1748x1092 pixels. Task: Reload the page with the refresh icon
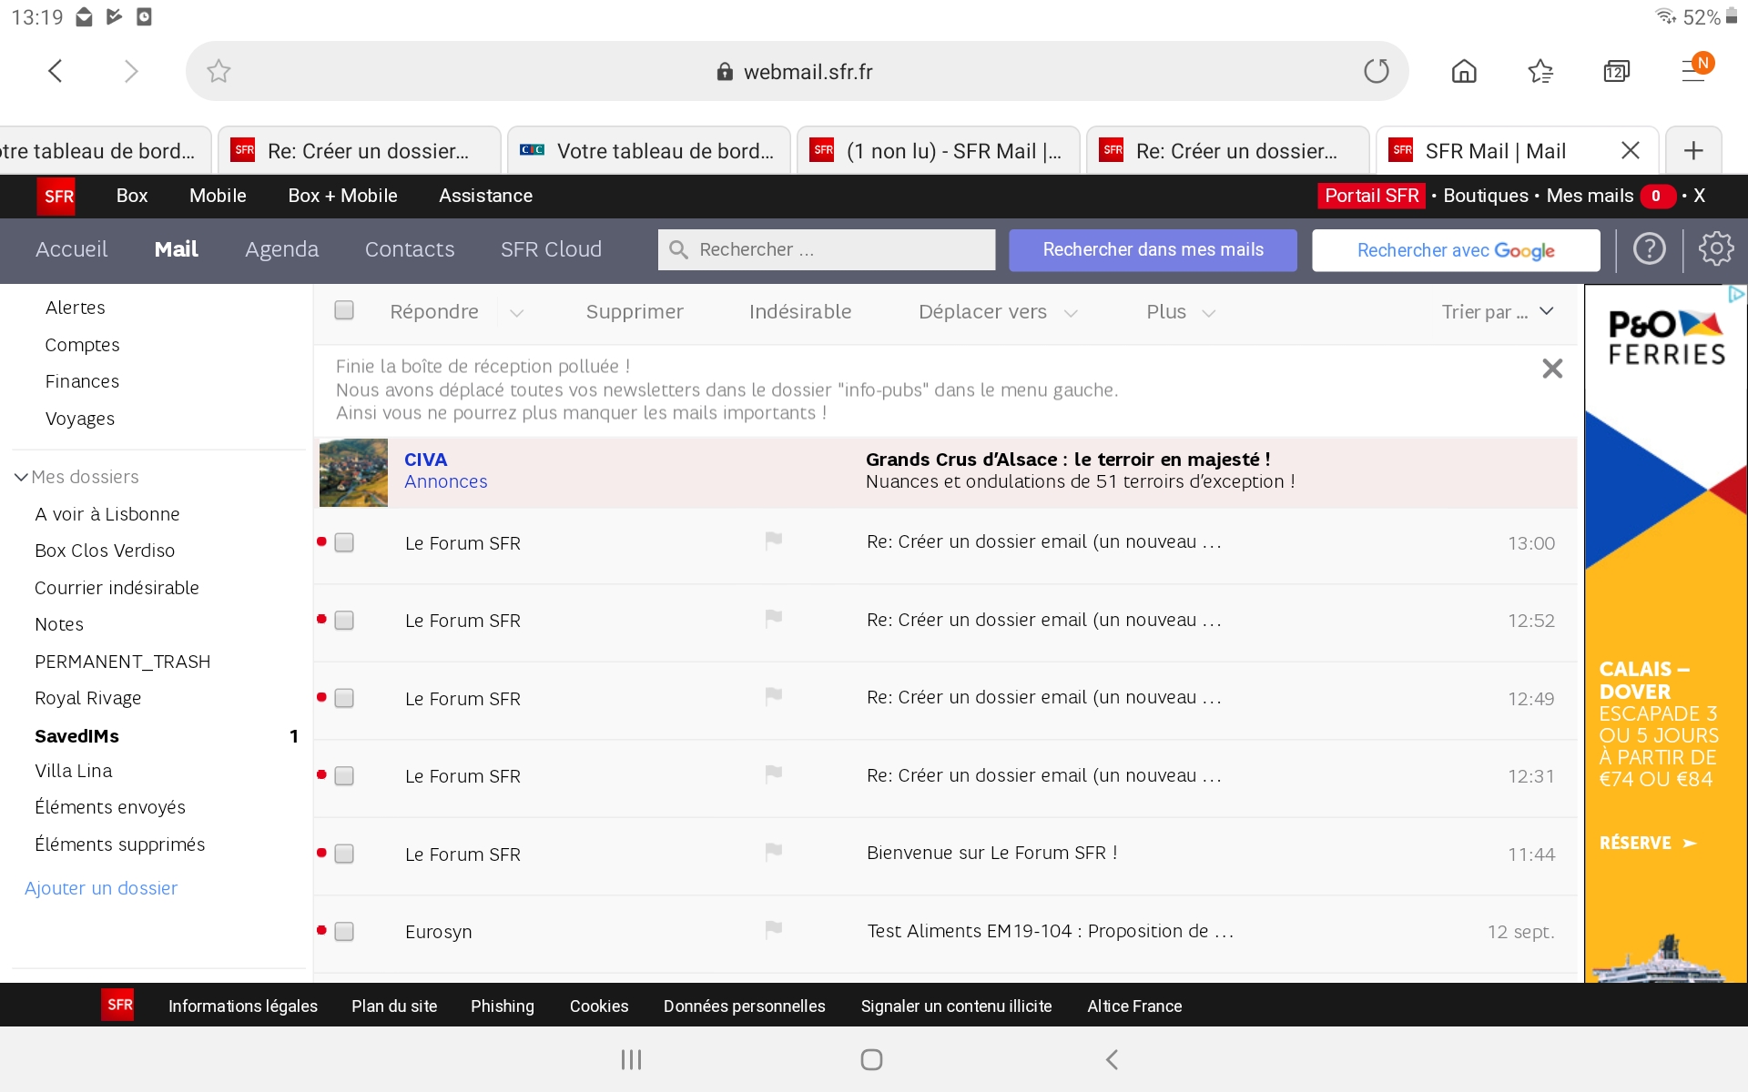[1377, 71]
